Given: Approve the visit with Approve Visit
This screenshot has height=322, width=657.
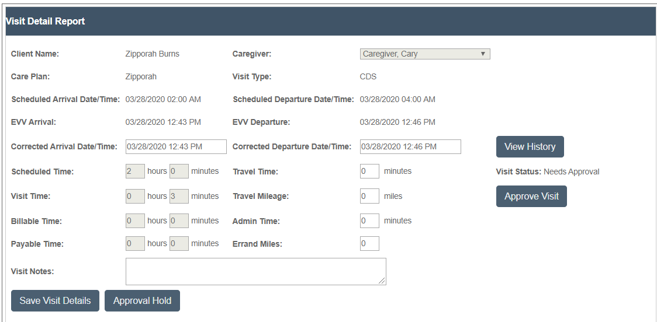Looking at the screenshot, I should point(531,197).
